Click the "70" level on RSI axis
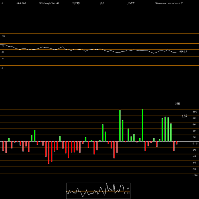 3,46
